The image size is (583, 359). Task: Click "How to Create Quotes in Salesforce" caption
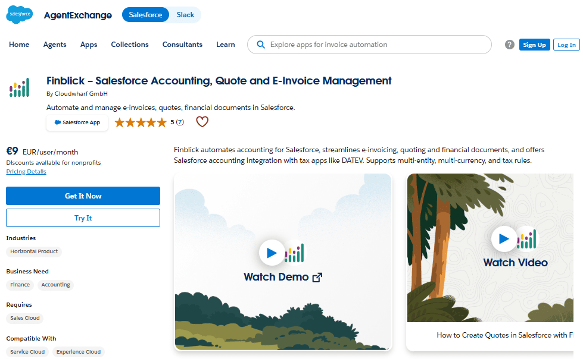pos(505,335)
